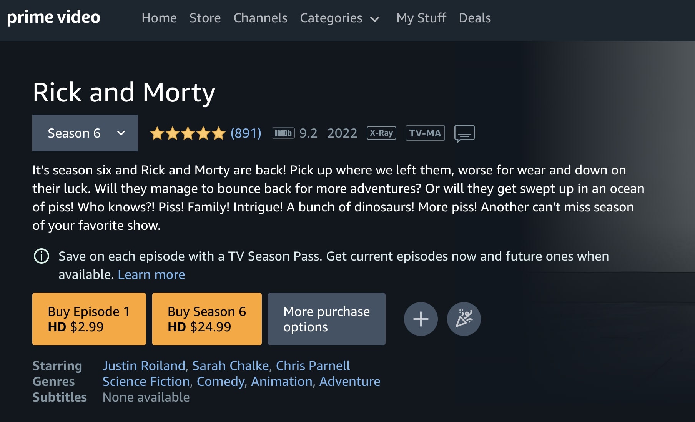
Task: Buy Season 6 in HD for $24.99
Action: [x=207, y=319]
